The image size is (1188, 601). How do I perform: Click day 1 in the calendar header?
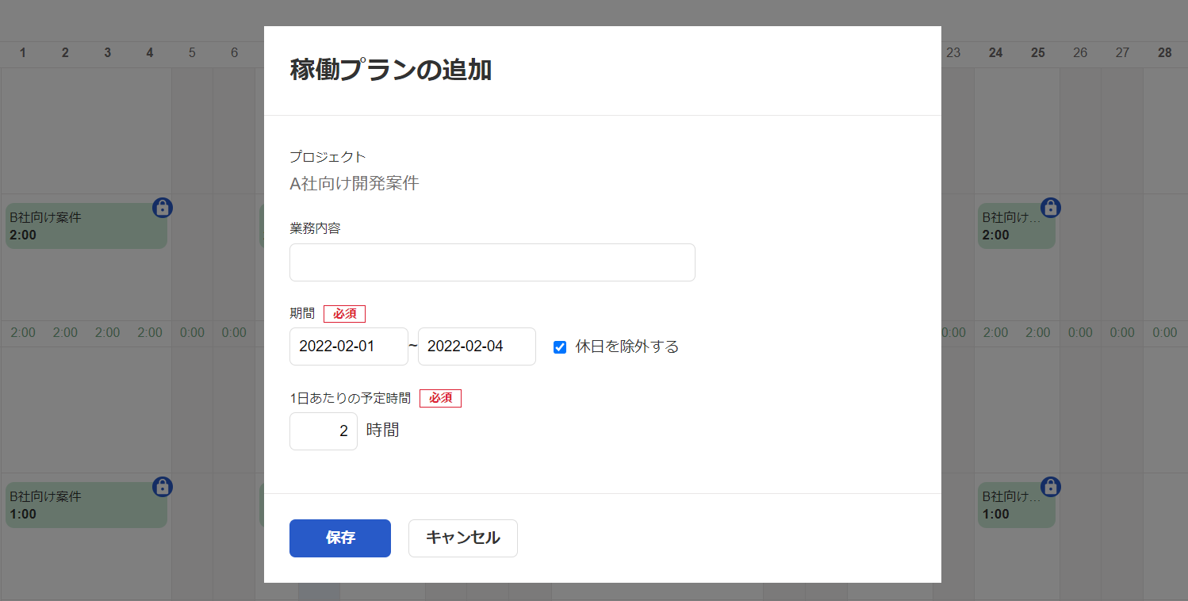tap(23, 53)
